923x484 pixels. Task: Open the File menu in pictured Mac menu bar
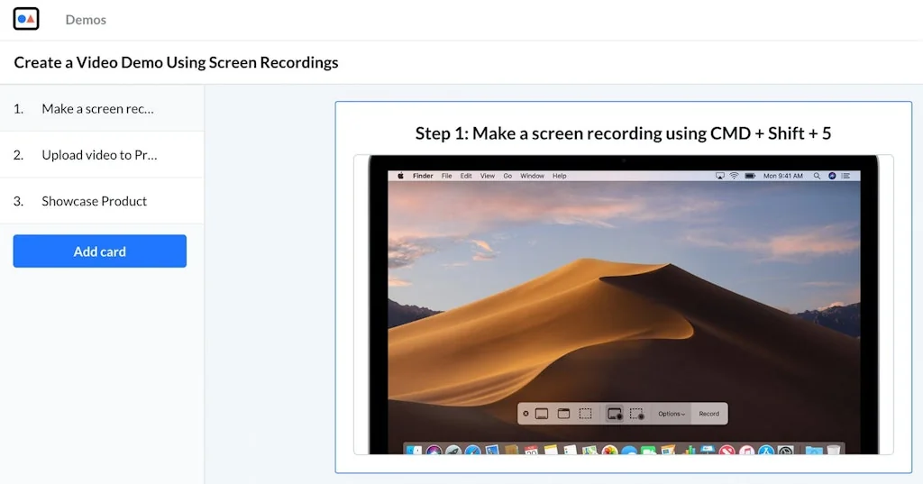click(447, 176)
